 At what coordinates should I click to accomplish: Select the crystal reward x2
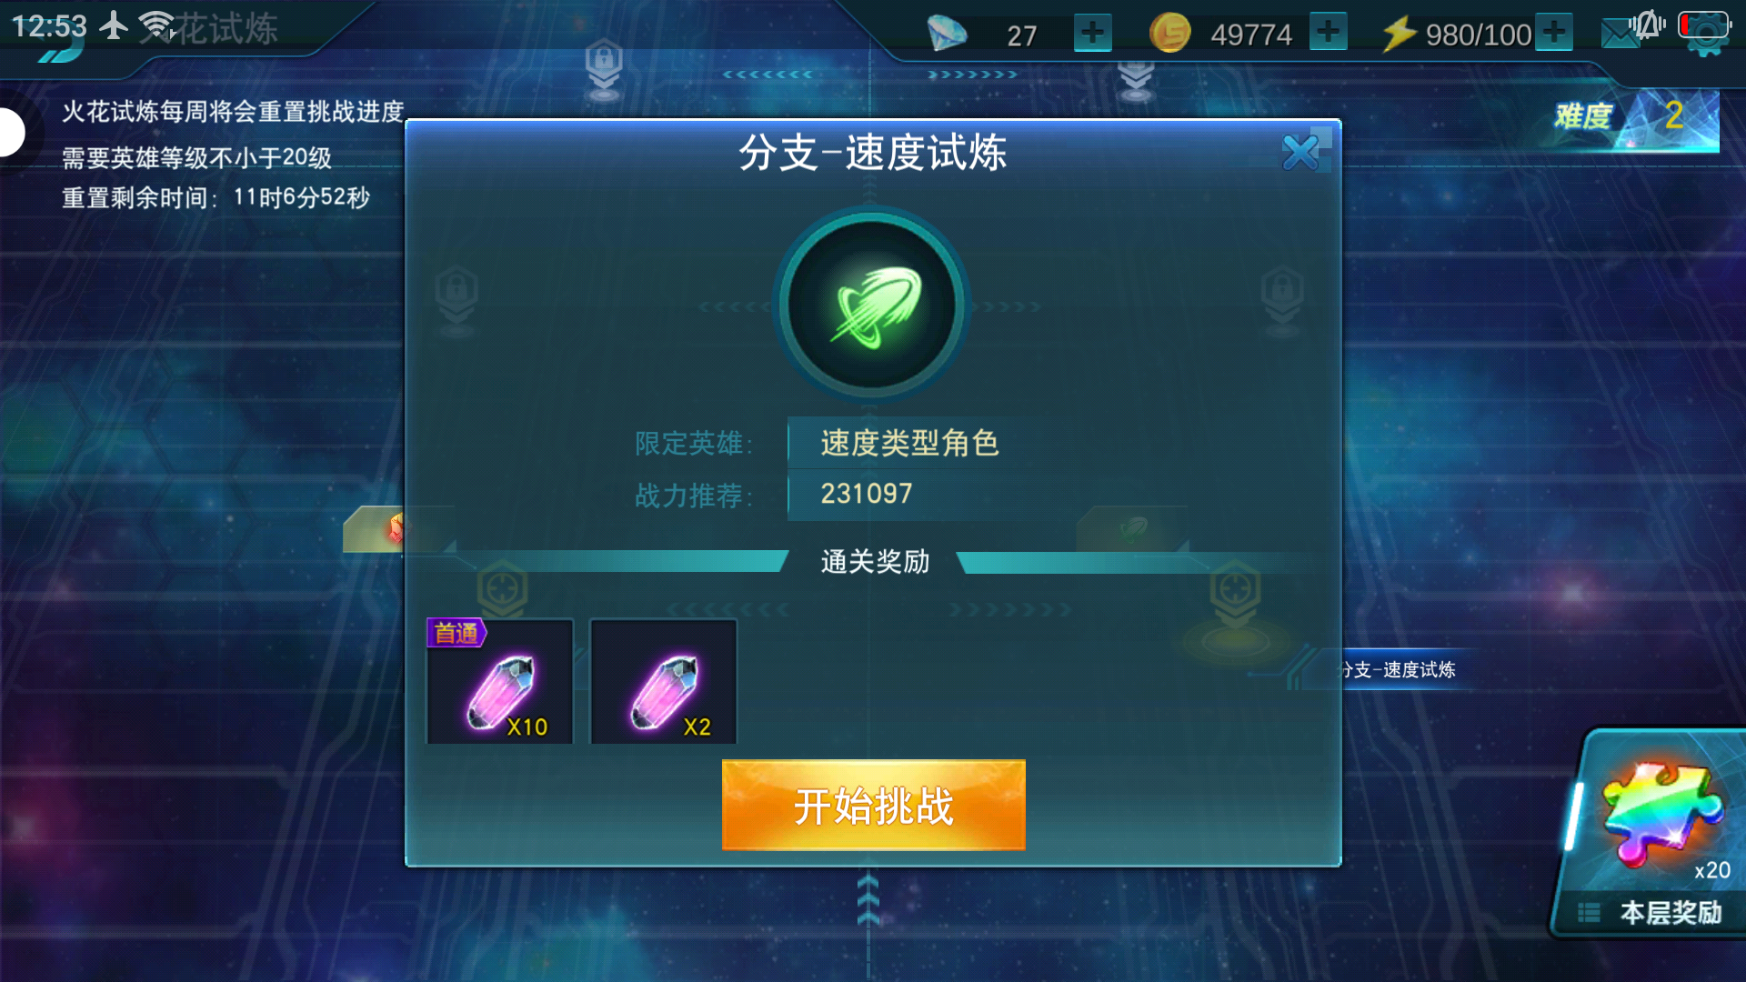tap(663, 681)
